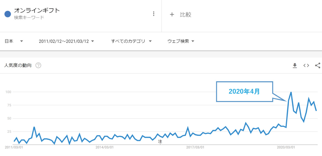Click the 人気度の動向 heading

point(18,65)
